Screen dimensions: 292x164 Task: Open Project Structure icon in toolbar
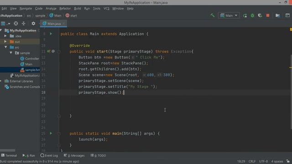tap(278, 15)
